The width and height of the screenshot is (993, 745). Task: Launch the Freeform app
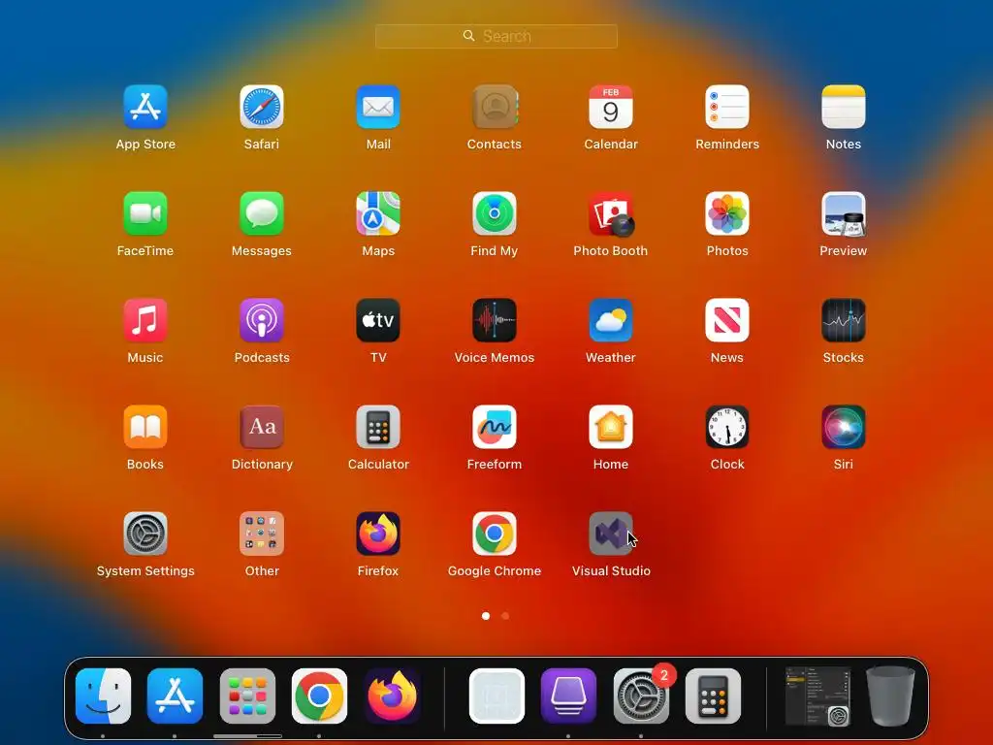(x=495, y=428)
